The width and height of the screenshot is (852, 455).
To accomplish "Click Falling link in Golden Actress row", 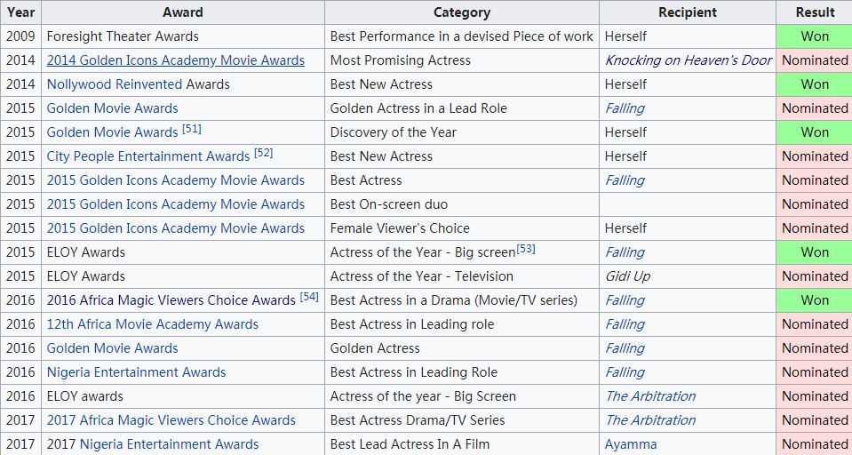I will pyautogui.click(x=625, y=348).
